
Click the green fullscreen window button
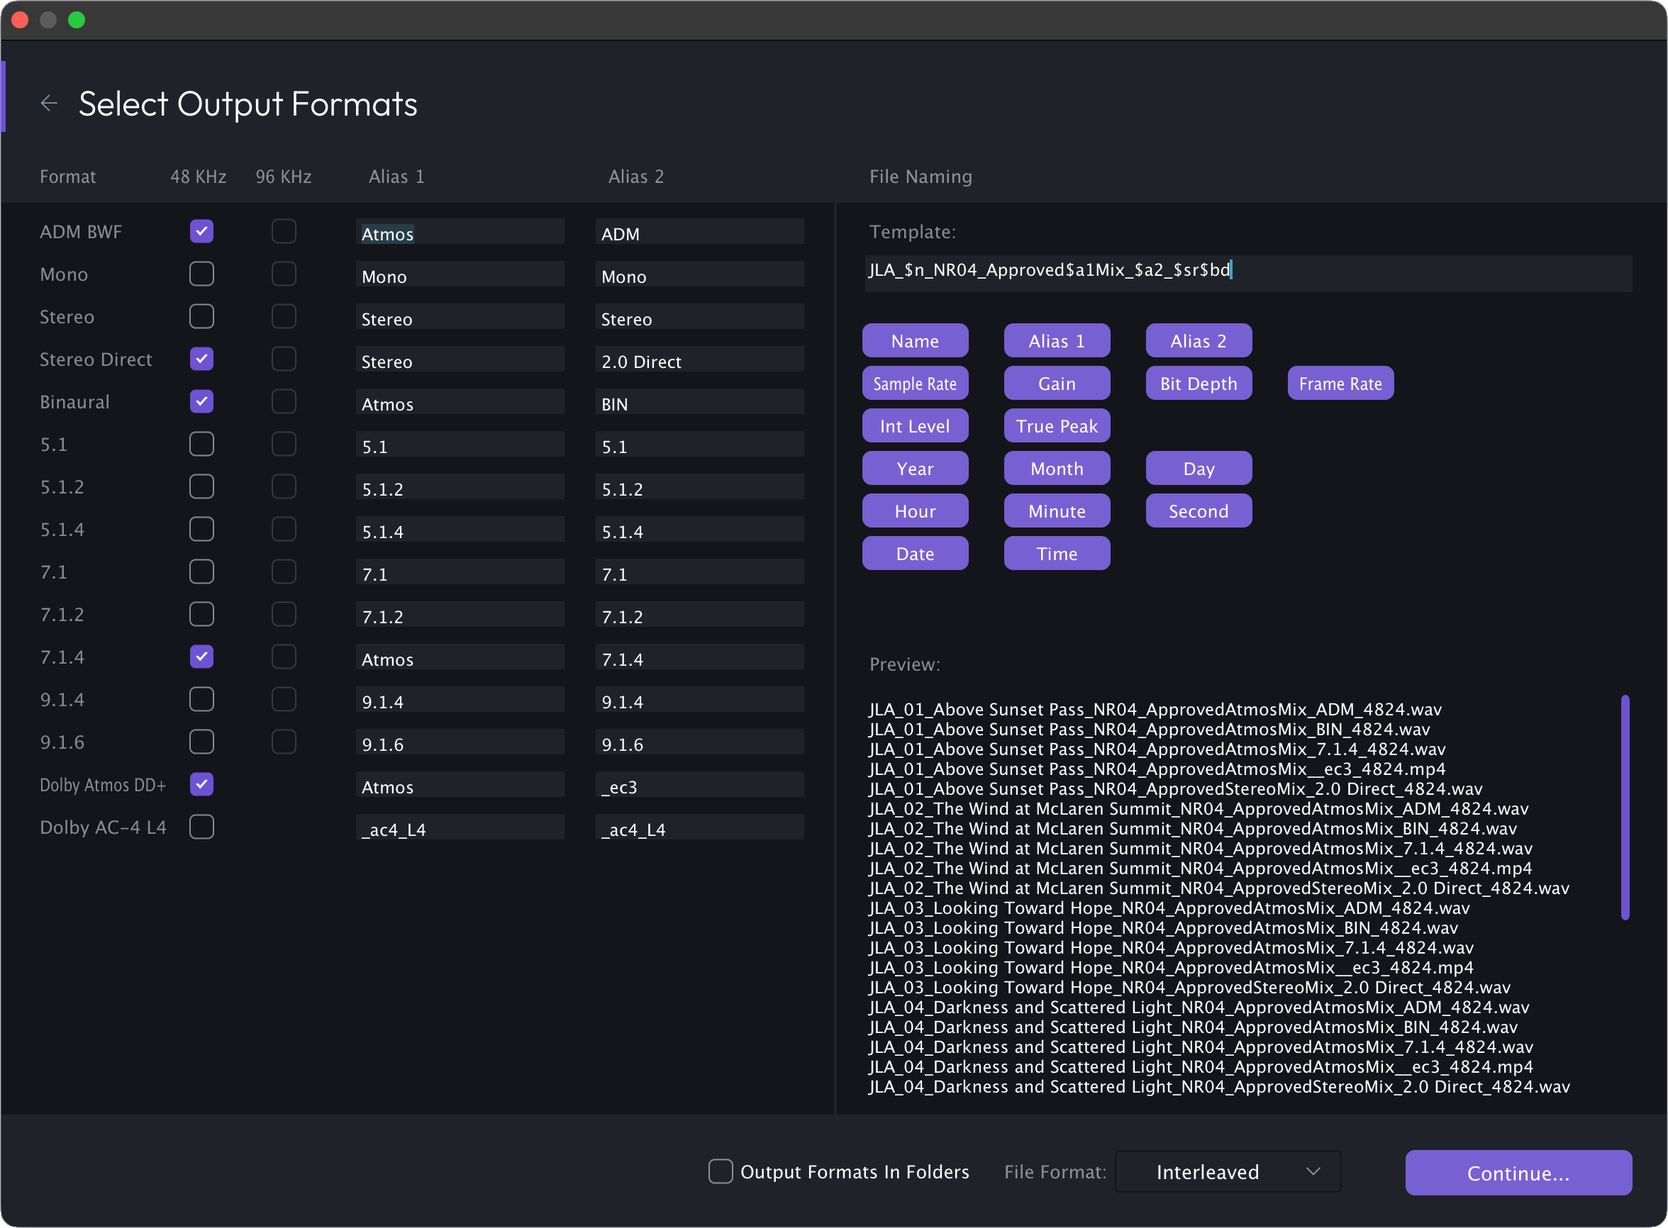click(x=77, y=20)
